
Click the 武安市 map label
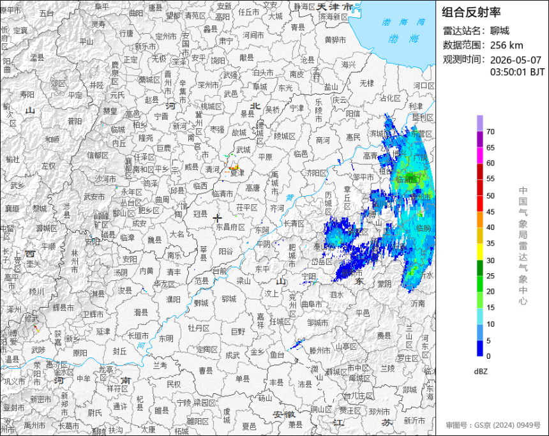94,197
